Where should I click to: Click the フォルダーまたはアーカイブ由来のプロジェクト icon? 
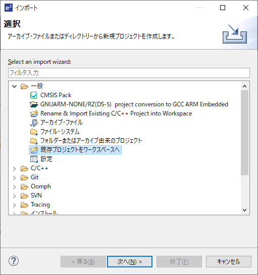[33, 141]
